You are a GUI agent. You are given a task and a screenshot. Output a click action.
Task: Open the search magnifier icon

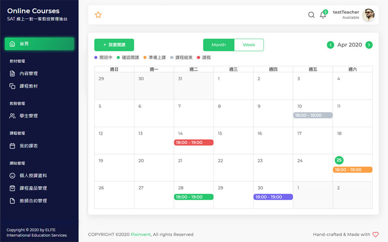pyautogui.click(x=311, y=15)
